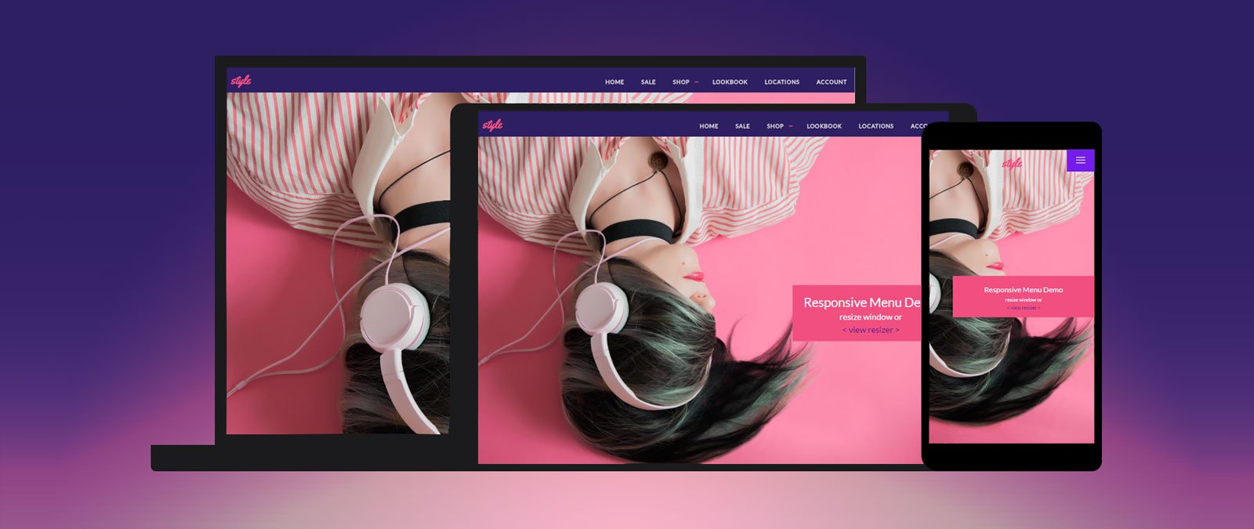
Task: Click the cut-off ACCOUNT item on the tablet
Action: (x=917, y=126)
